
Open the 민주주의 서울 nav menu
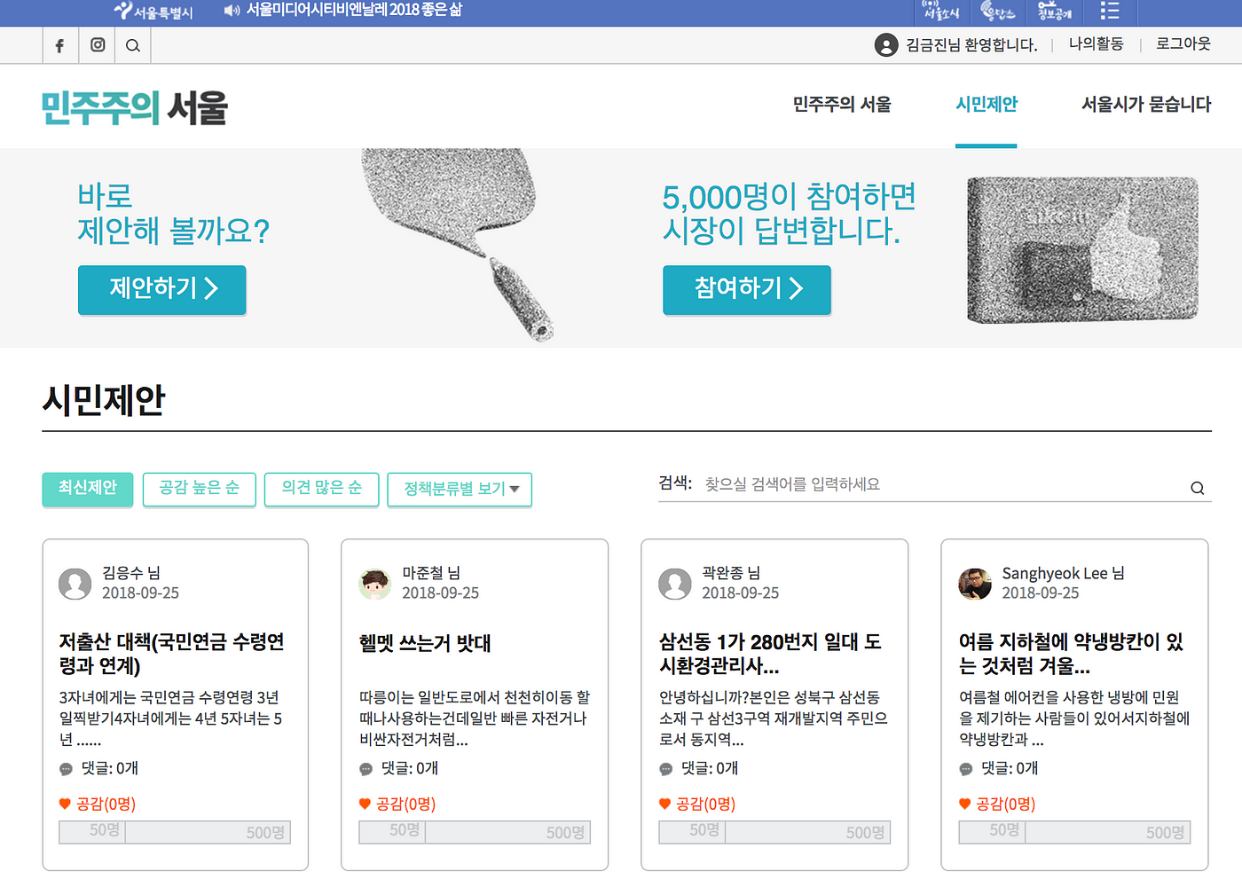point(842,105)
